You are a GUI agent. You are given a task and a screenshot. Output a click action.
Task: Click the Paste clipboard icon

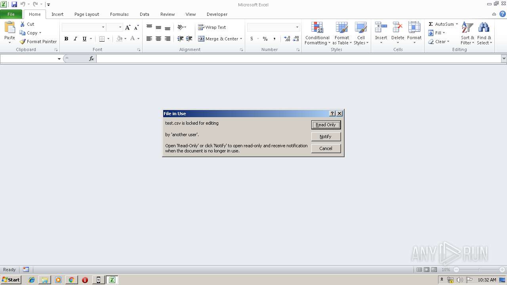point(10,28)
